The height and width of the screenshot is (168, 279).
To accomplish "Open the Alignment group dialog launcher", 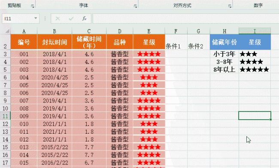I will (230, 6).
